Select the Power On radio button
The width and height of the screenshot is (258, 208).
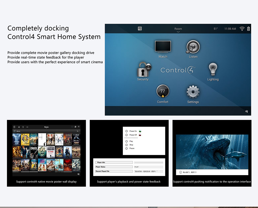[126, 131]
